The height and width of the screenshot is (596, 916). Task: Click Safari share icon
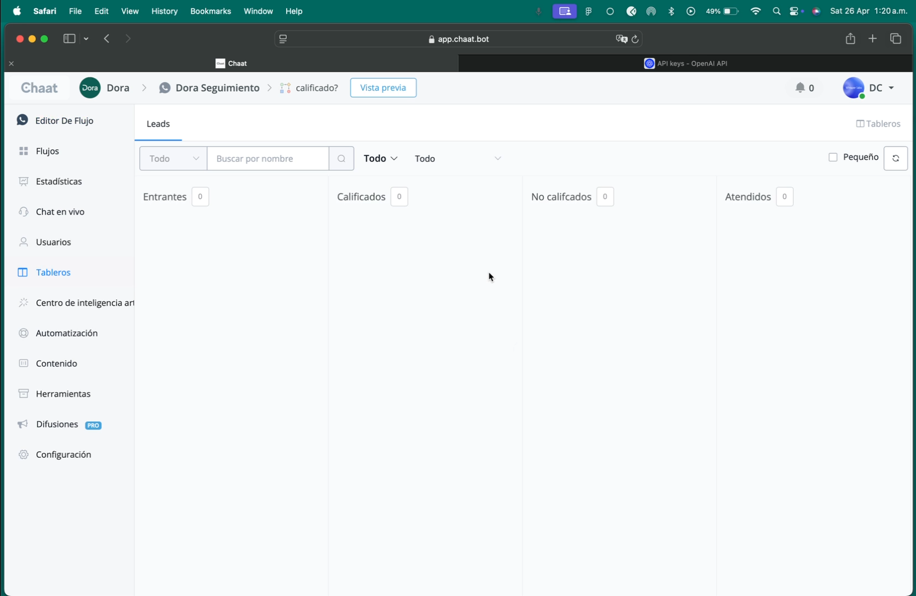click(x=850, y=39)
